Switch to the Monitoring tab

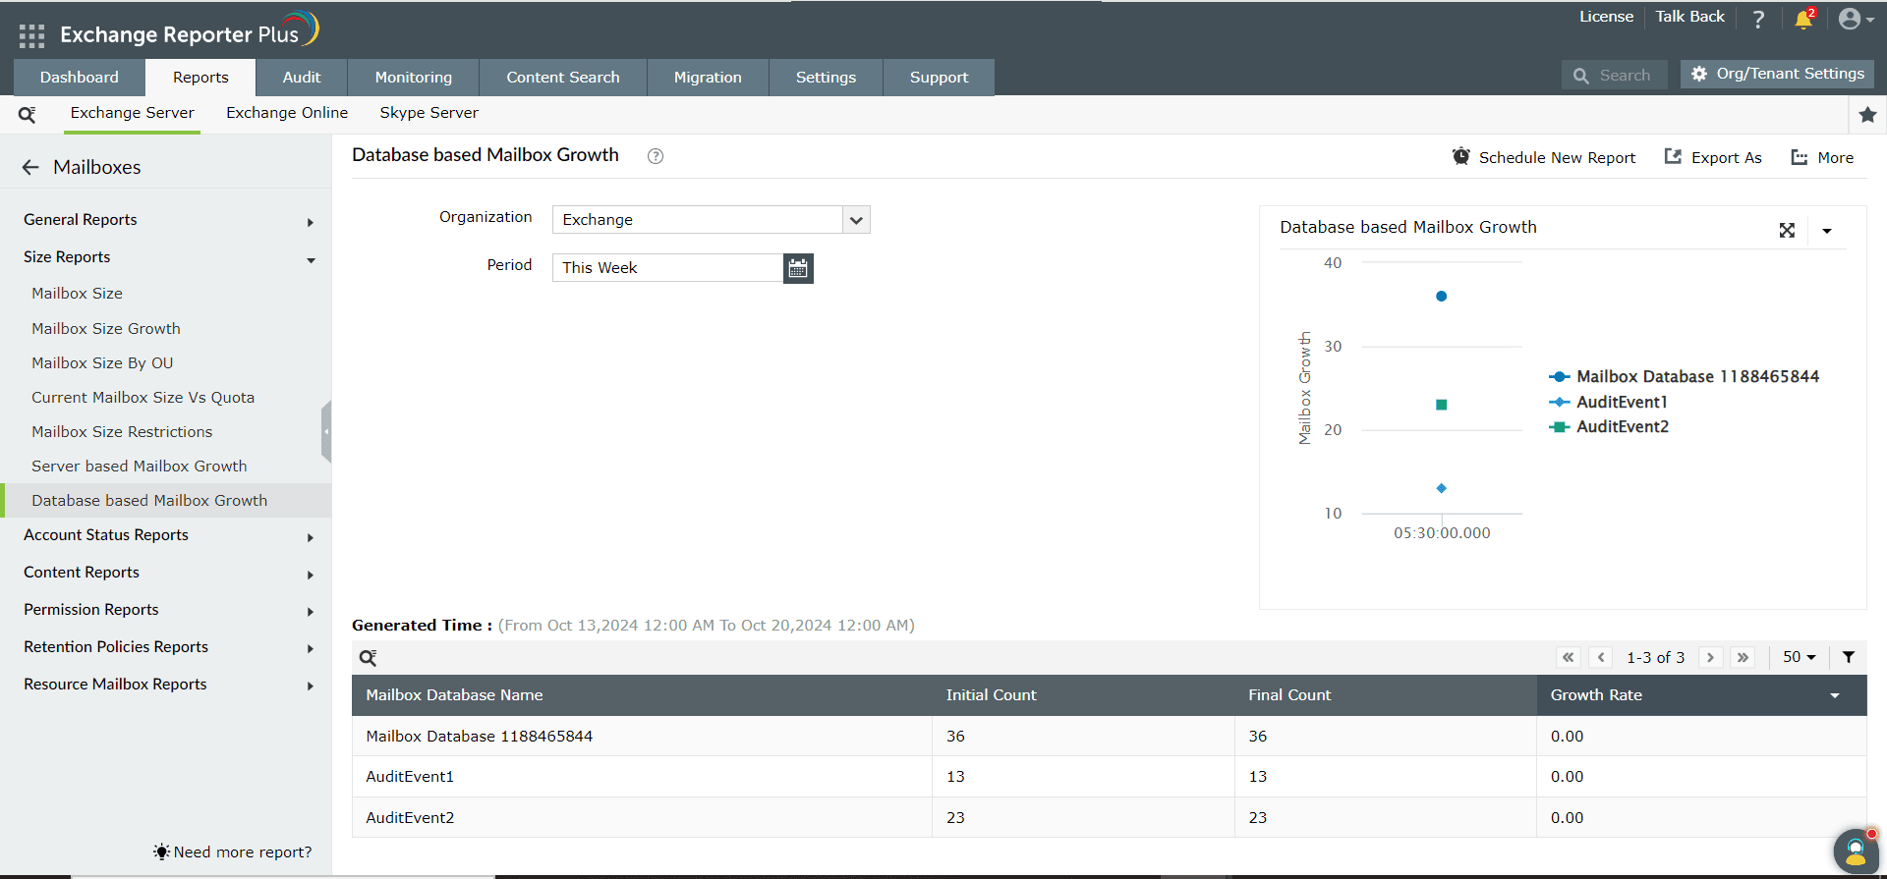tap(414, 78)
